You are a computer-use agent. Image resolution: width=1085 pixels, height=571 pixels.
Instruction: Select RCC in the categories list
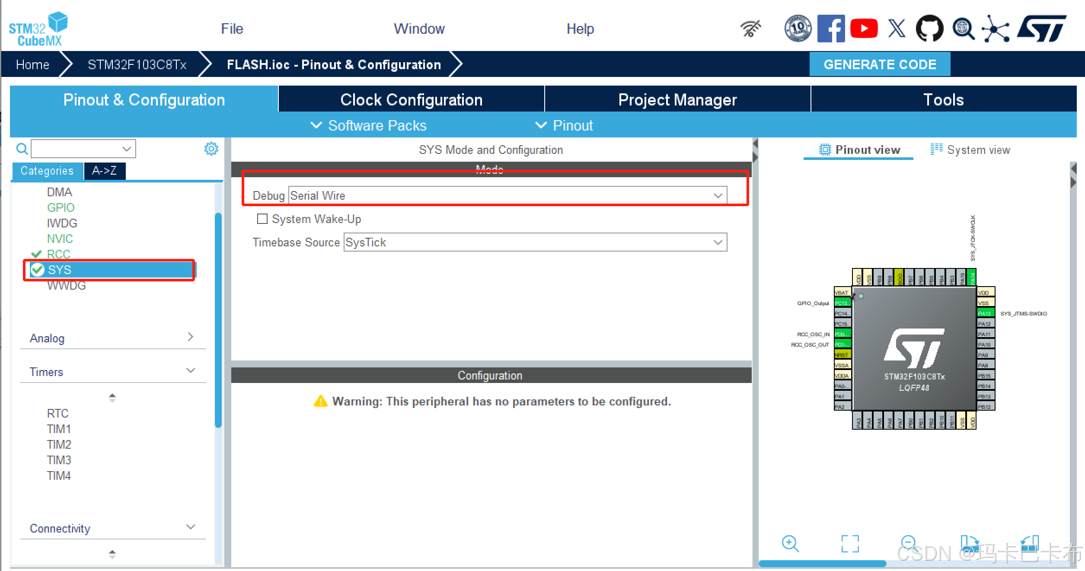58,254
